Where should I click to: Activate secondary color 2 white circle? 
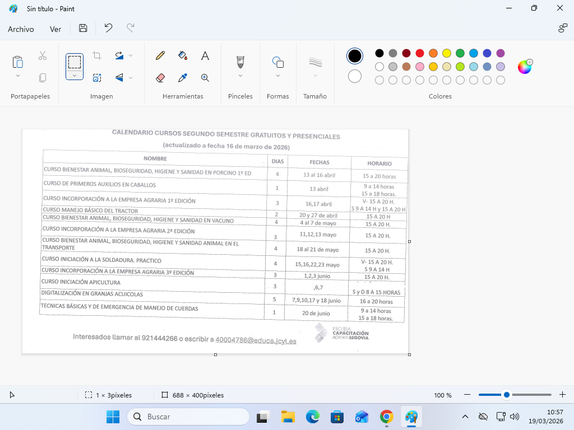[355, 76]
